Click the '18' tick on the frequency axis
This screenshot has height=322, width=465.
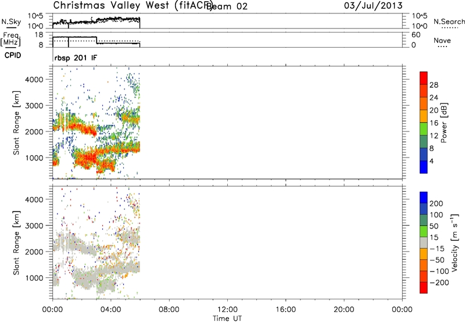point(38,35)
